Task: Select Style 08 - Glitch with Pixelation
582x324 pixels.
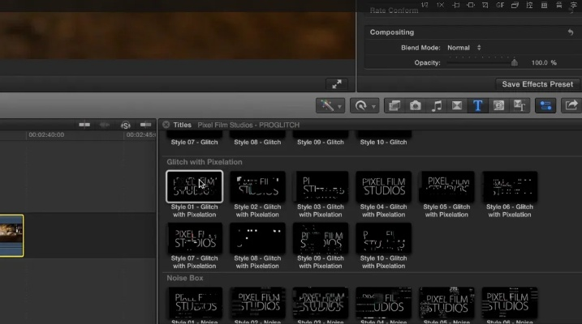Action: [x=257, y=238]
